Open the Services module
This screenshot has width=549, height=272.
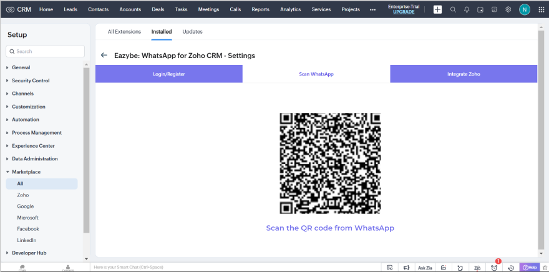pyautogui.click(x=321, y=9)
